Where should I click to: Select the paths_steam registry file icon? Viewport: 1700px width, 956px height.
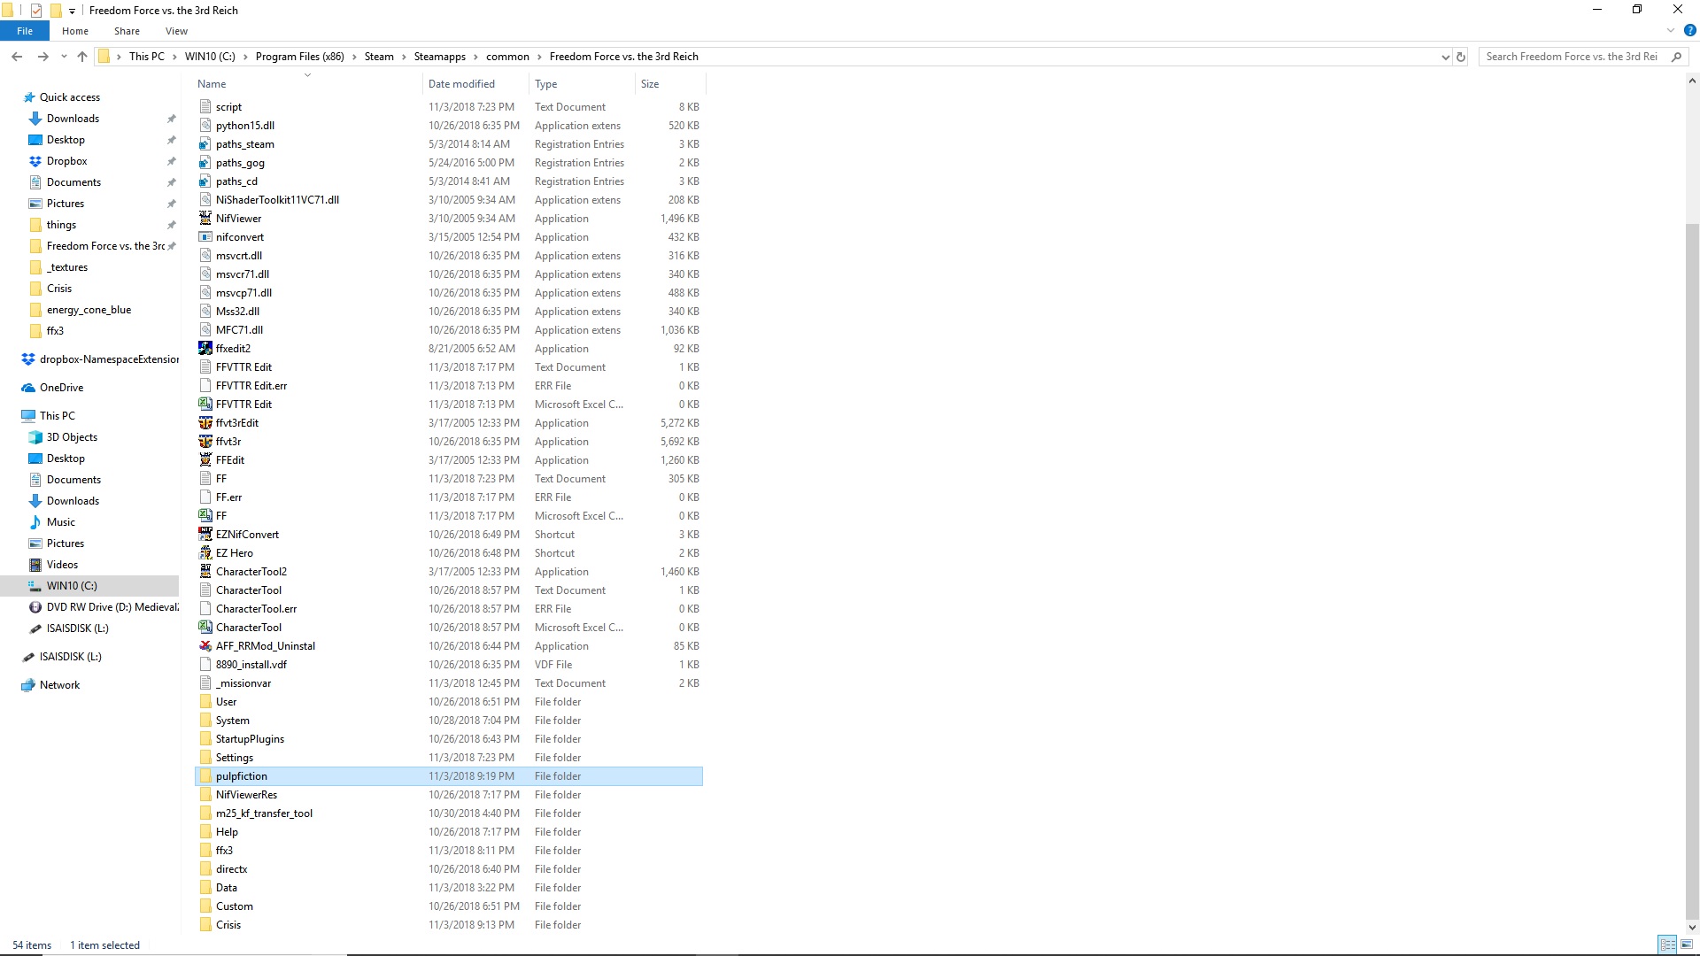click(x=205, y=144)
